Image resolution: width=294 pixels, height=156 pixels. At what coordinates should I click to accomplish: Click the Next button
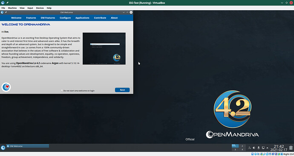coord(122,90)
